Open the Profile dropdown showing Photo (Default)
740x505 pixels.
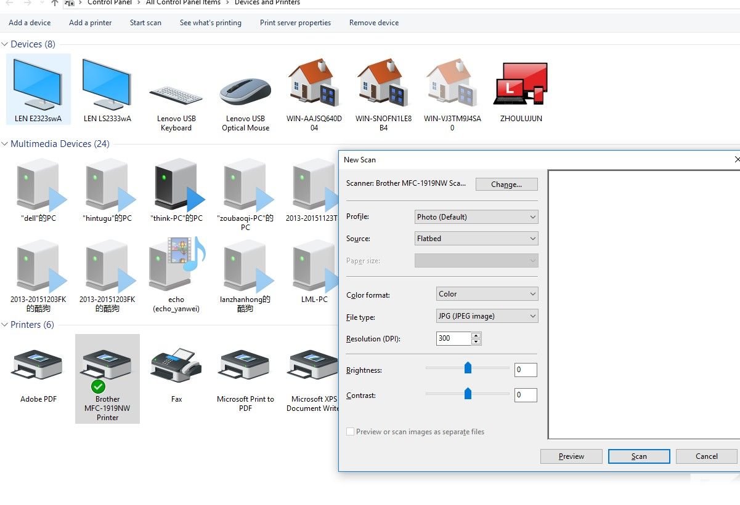[x=476, y=217]
